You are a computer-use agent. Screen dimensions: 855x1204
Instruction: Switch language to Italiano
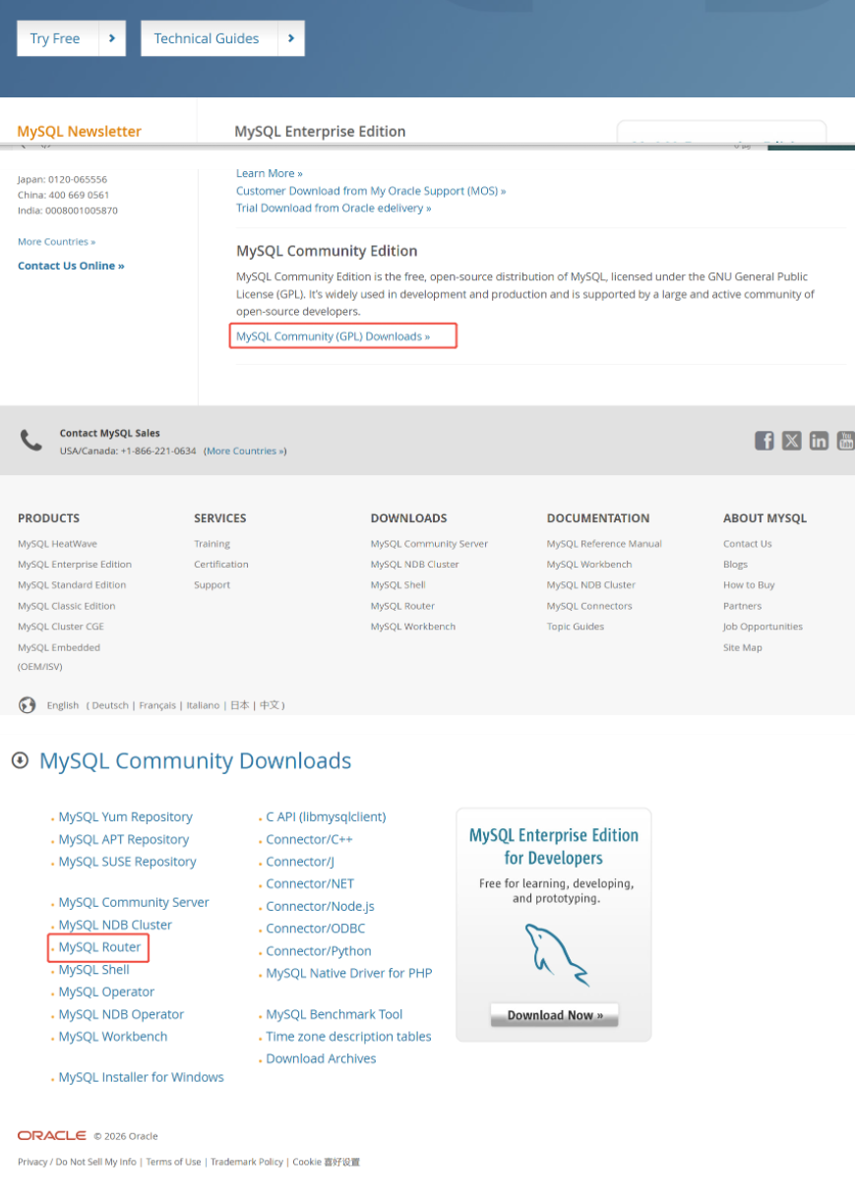204,705
